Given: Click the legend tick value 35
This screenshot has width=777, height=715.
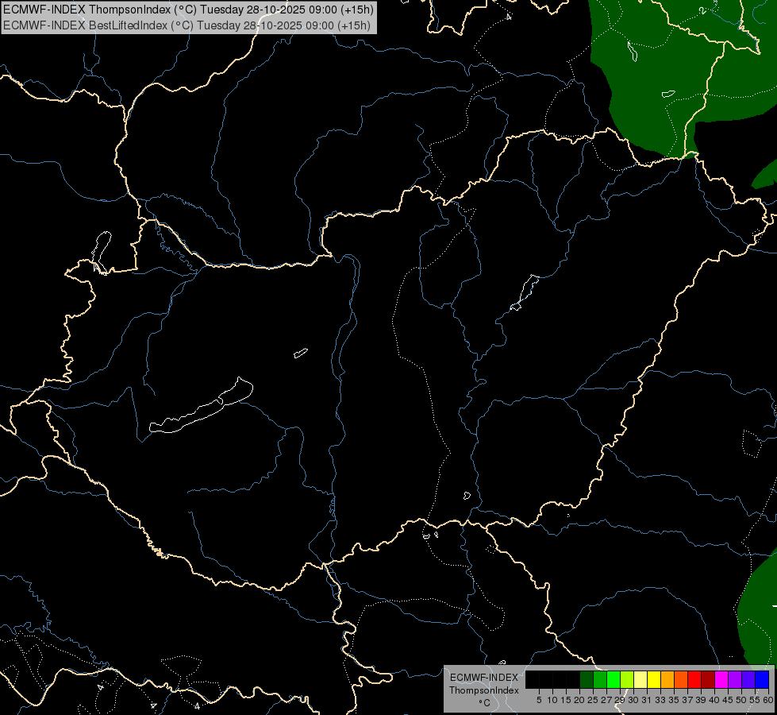Looking at the screenshot, I should 674,700.
